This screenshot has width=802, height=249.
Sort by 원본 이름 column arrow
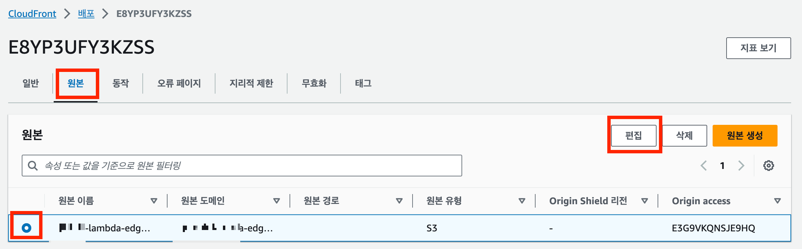(154, 201)
